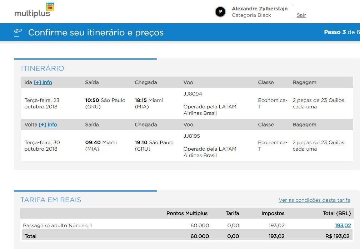Click the 193,02 total link for passenger 1
Viewport: 360px width, 249px height.
point(343,225)
